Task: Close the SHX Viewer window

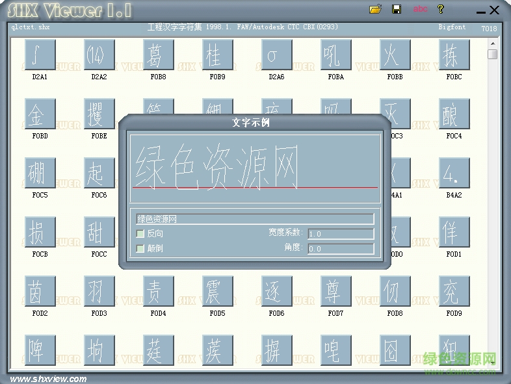Action: [494, 10]
